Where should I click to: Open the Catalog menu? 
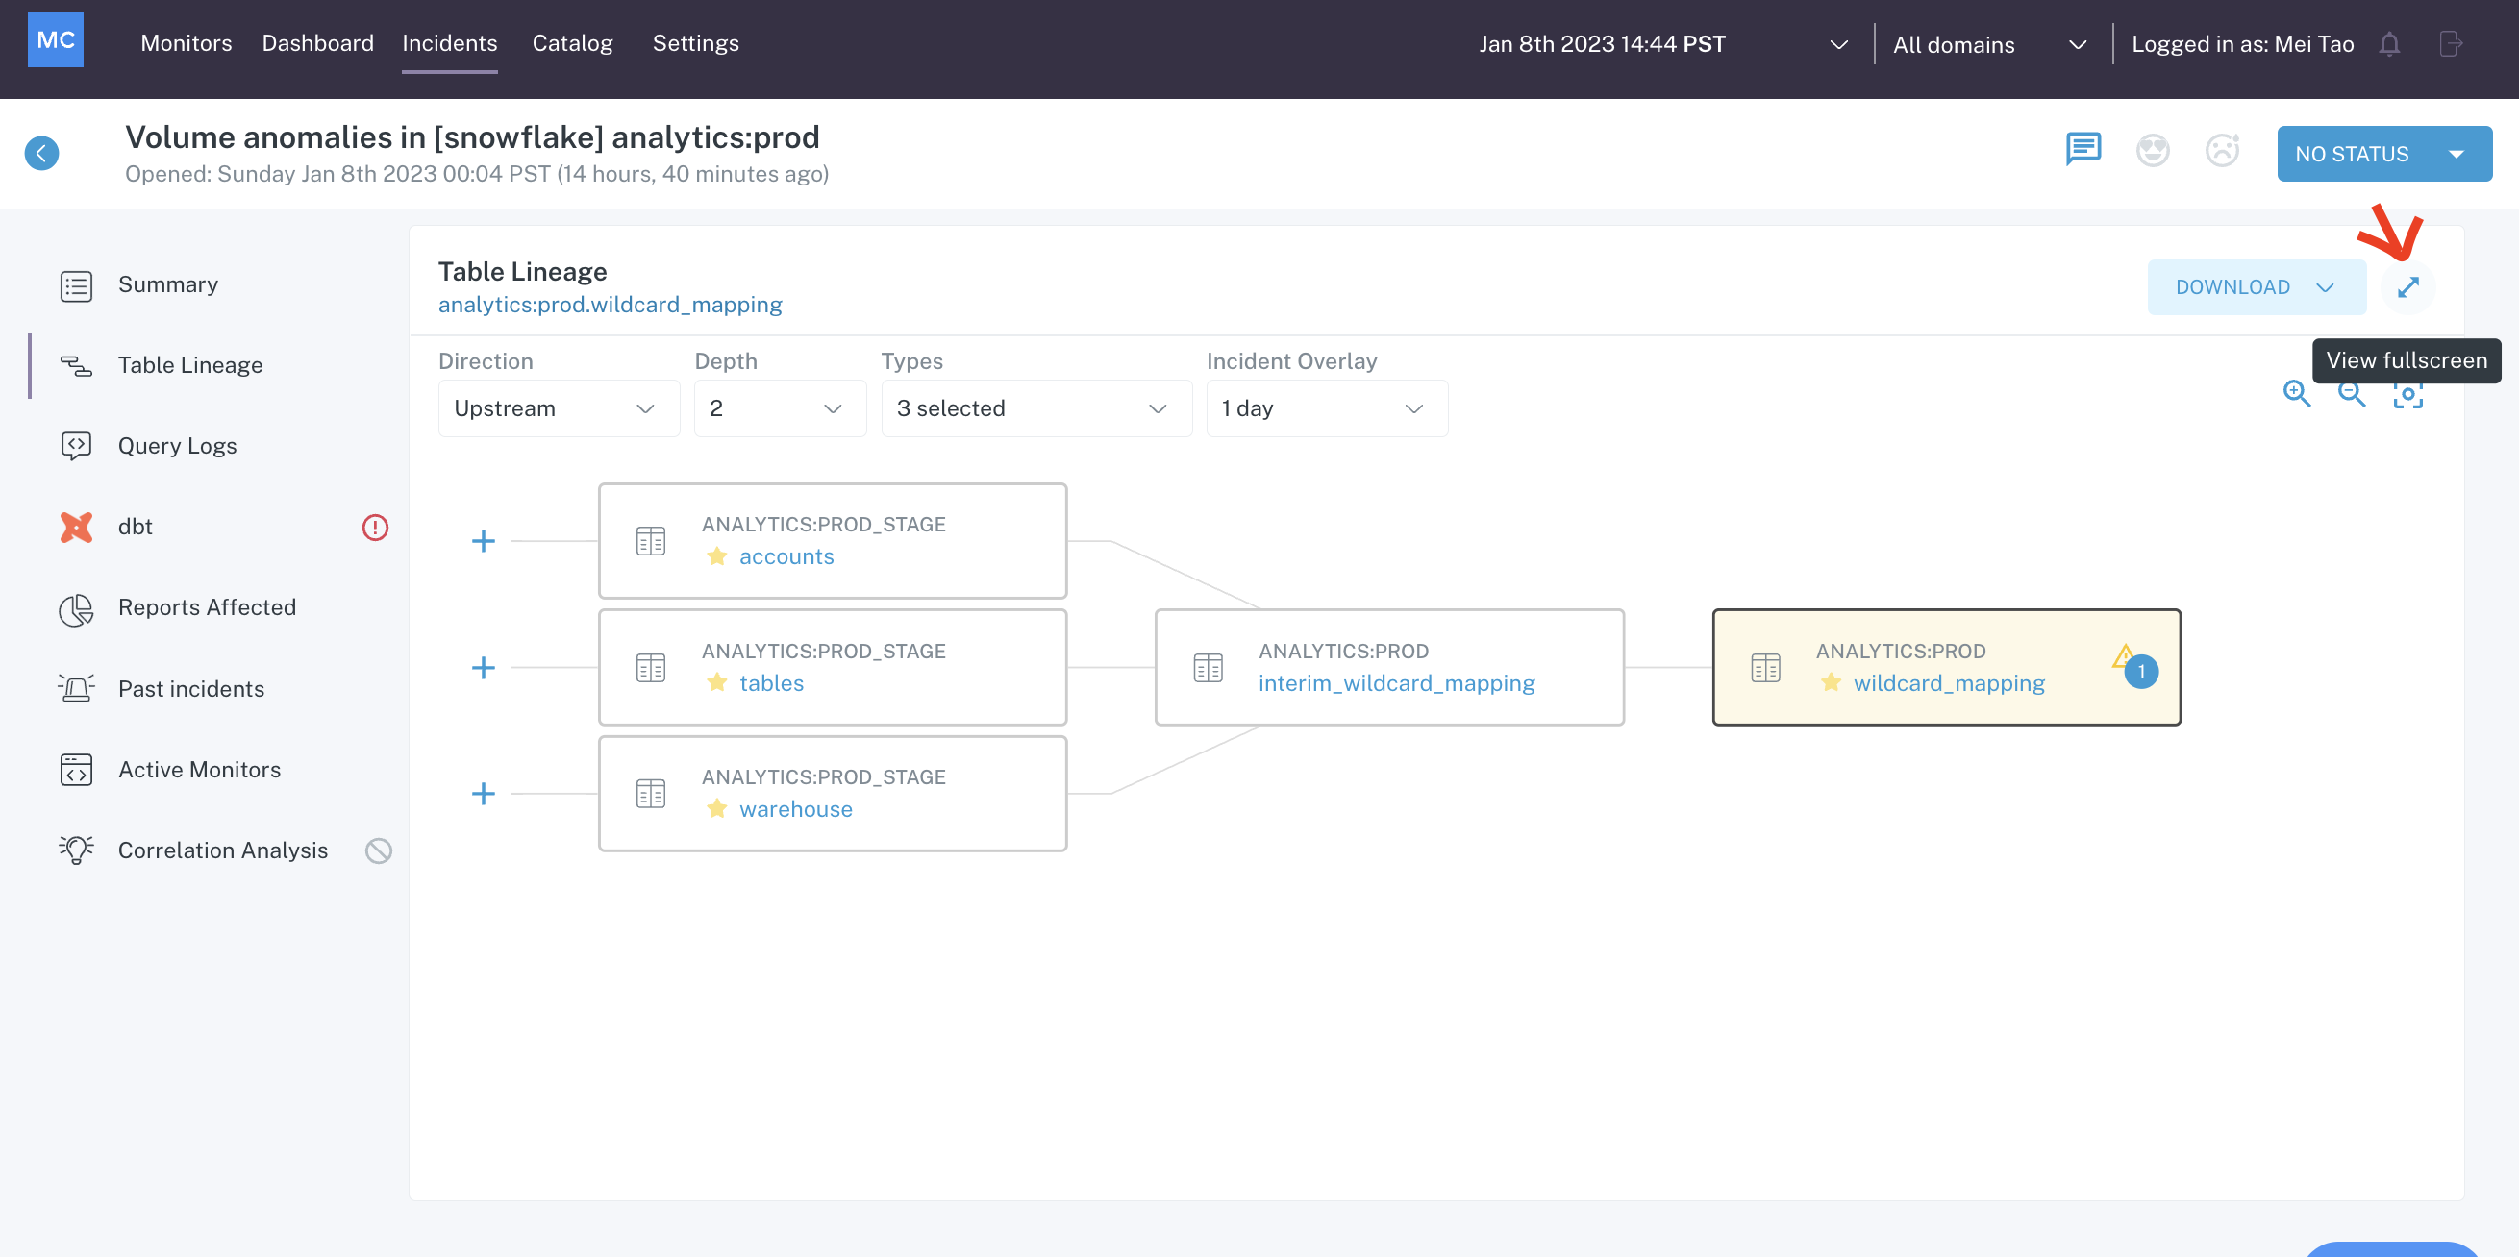pyautogui.click(x=572, y=43)
